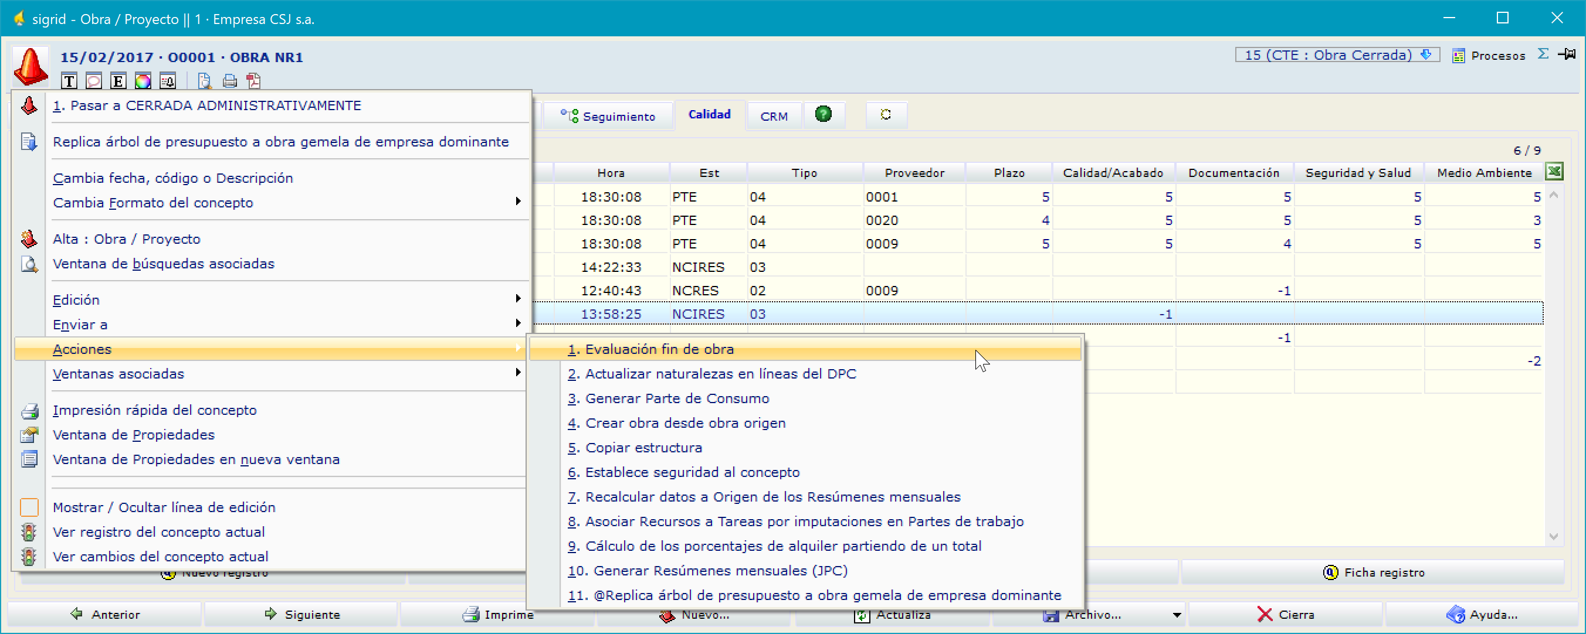Screen dimensions: 1586x634
Task: Open Ventana de Propiedades en nueva ventana
Action: 271,459
